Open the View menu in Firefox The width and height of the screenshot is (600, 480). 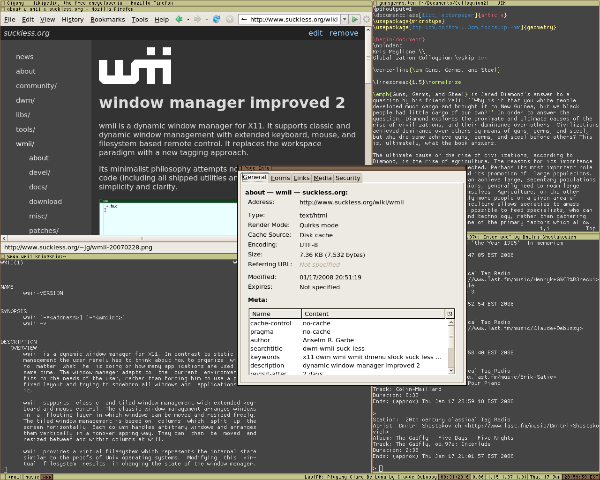pyautogui.click(x=47, y=19)
